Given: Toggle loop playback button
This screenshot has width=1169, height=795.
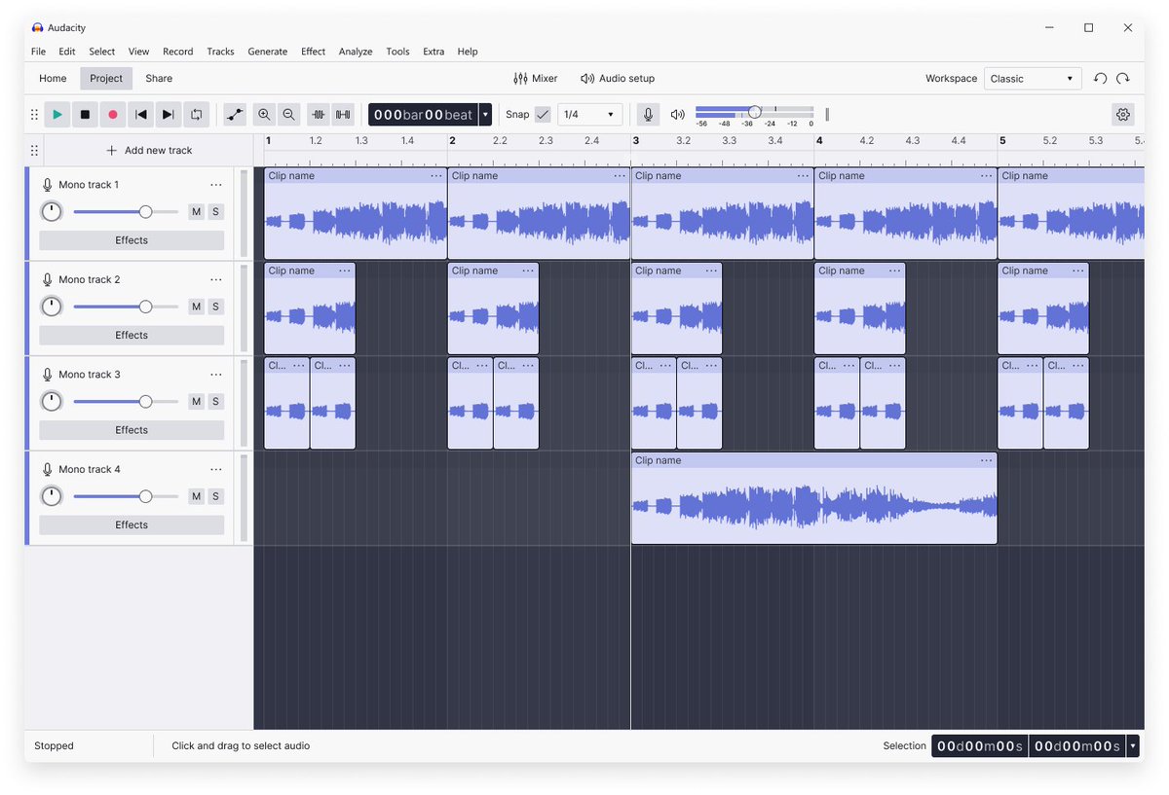Looking at the screenshot, I should click(x=196, y=115).
